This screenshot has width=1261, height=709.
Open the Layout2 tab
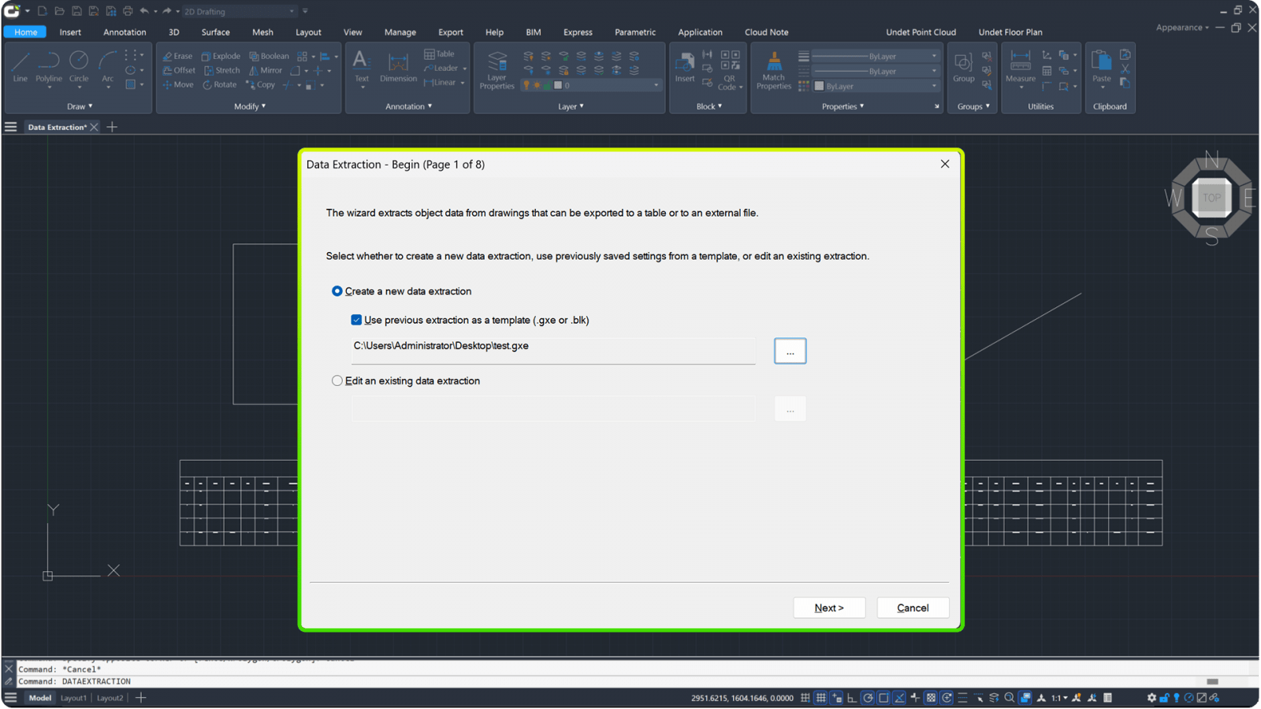tap(110, 698)
